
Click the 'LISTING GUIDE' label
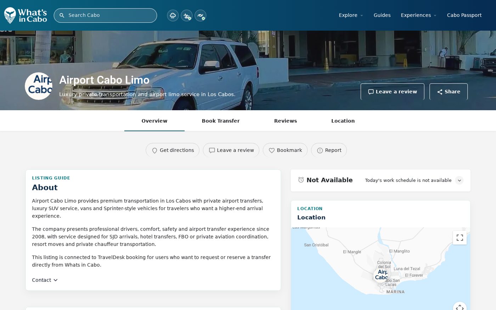tap(51, 178)
